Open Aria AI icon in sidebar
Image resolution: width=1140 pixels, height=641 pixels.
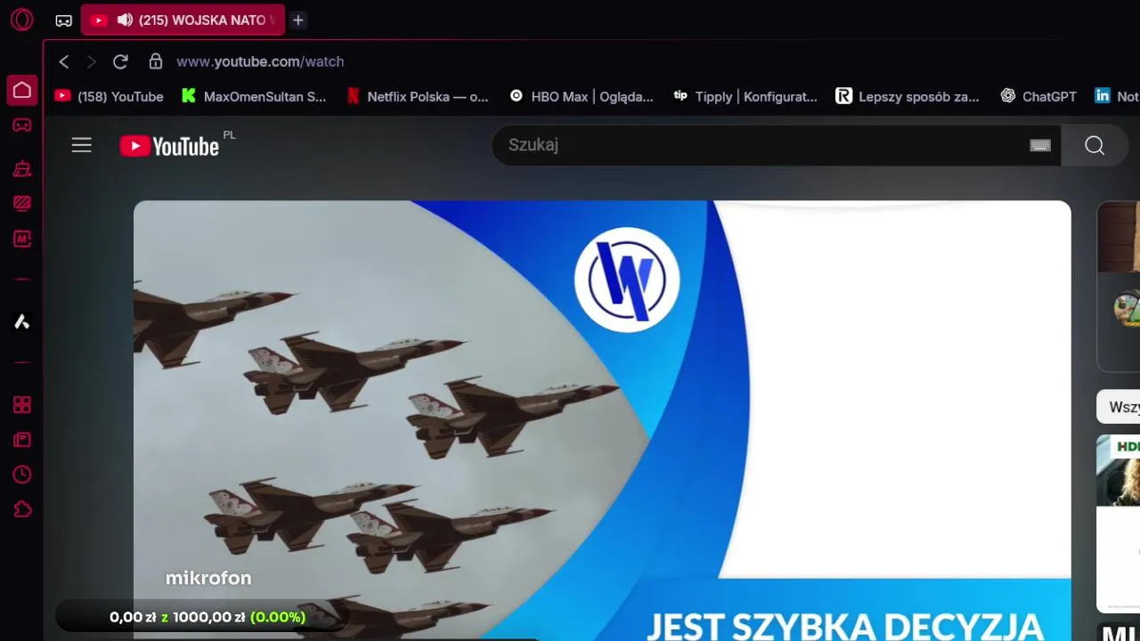click(x=22, y=321)
